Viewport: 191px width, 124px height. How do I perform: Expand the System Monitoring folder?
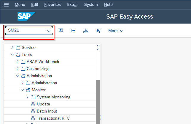tap(27, 97)
